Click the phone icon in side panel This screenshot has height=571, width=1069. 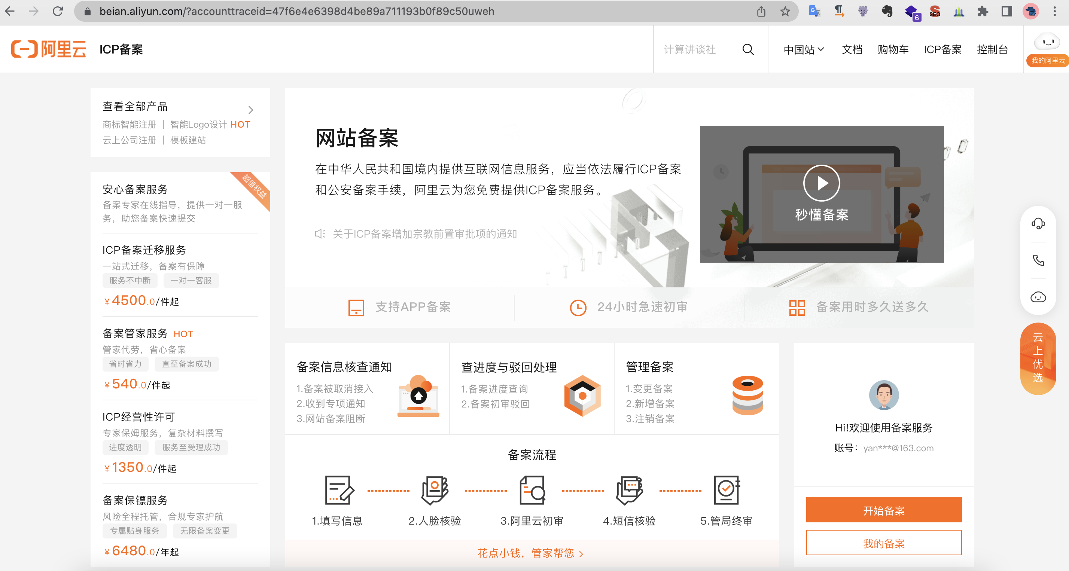[x=1038, y=260]
